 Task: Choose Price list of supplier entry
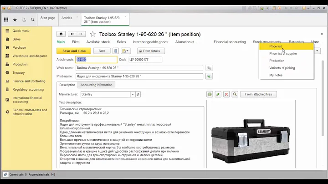(287, 54)
